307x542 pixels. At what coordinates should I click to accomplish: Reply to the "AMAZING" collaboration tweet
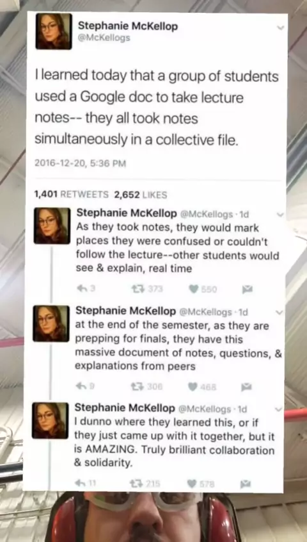[x=80, y=484]
